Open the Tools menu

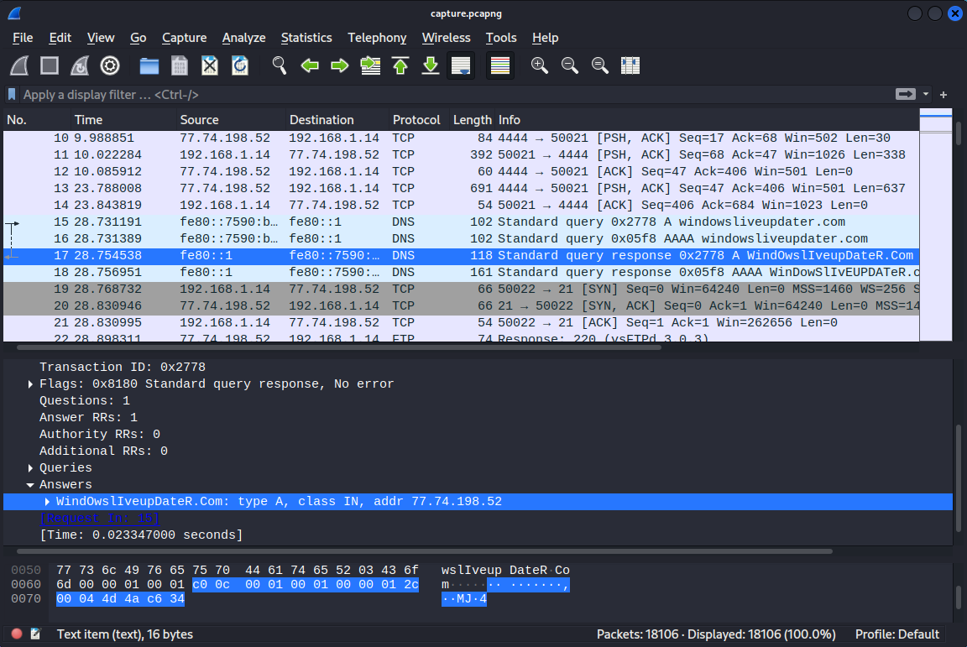[501, 38]
